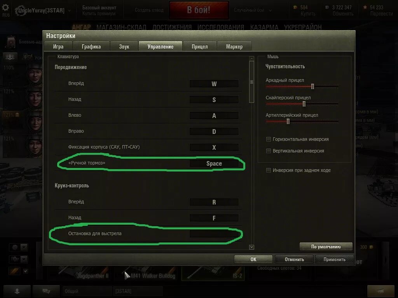This screenshot has height=298, width=398.
Task: Switch to the Прицел tab
Action: (x=199, y=47)
